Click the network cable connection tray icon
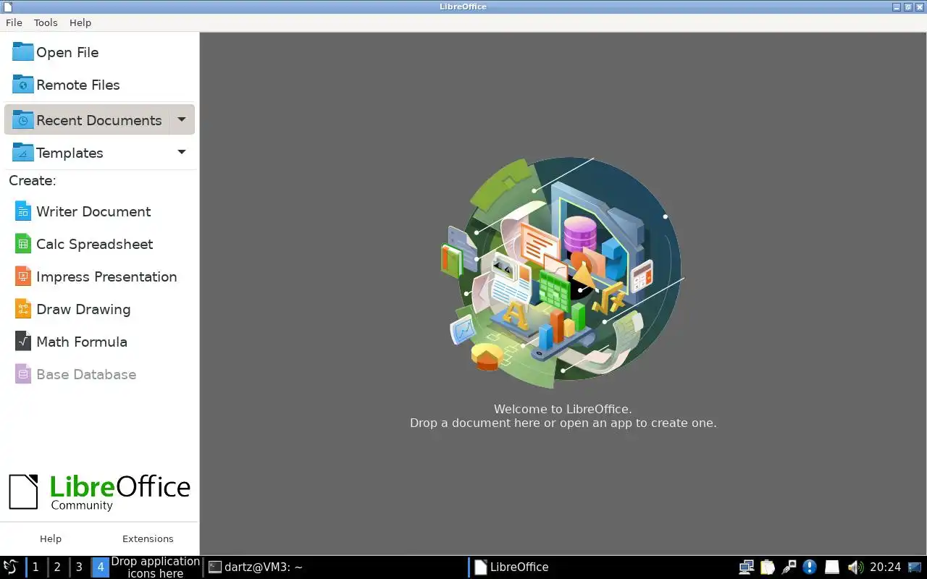This screenshot has width=927, height=579. 789,567
